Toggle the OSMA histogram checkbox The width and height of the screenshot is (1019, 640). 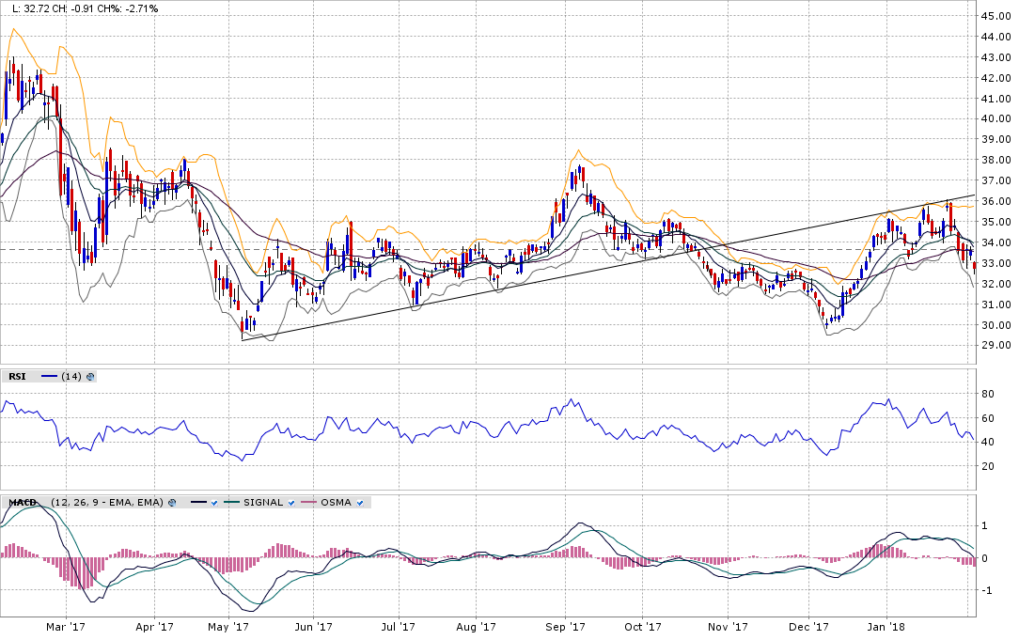click(360, 503)
